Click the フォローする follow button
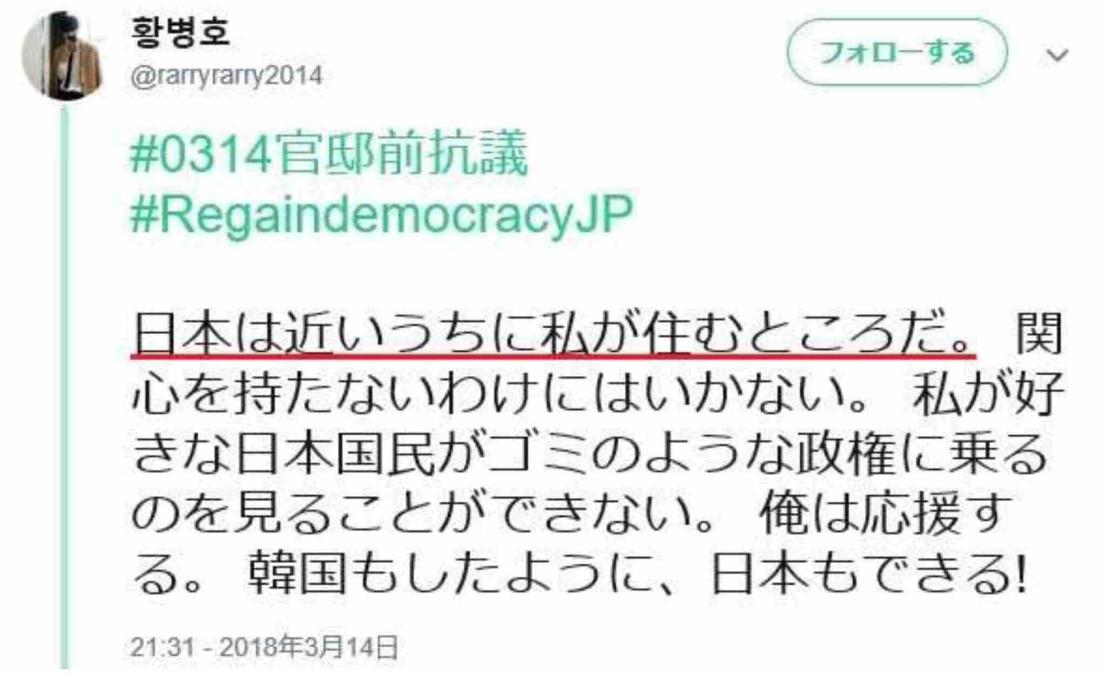 897,52
